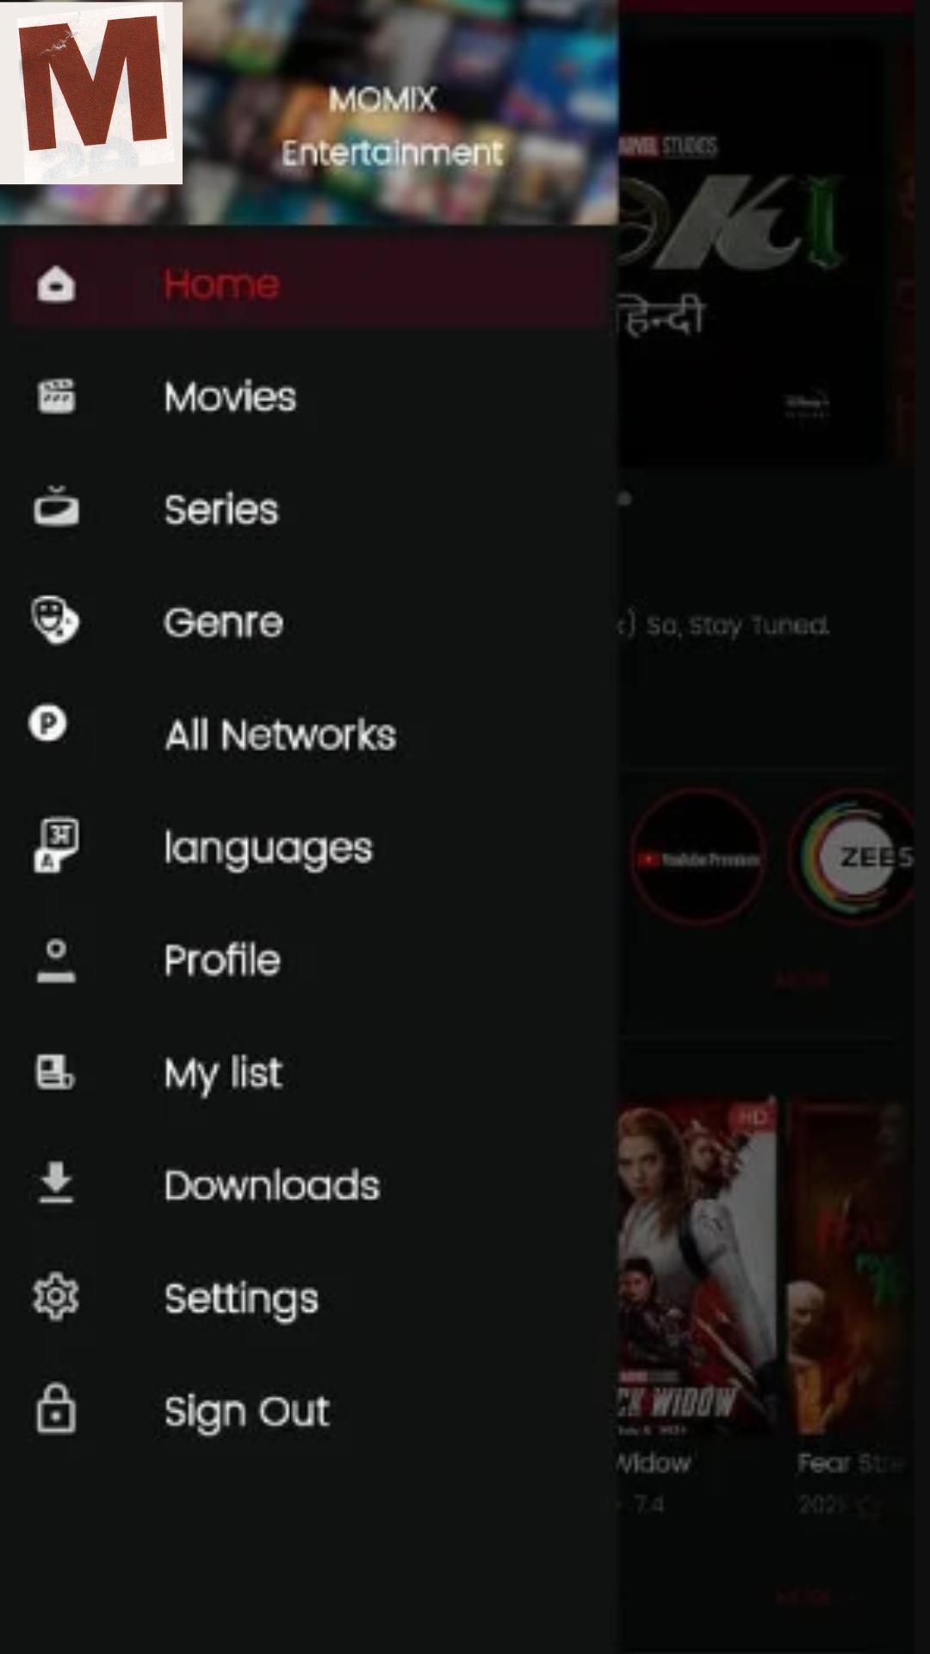Click the 'So, Stay Tuned.' text
Image resolution: width=930 pixels, height=1654 pixels.
(737, 625)
